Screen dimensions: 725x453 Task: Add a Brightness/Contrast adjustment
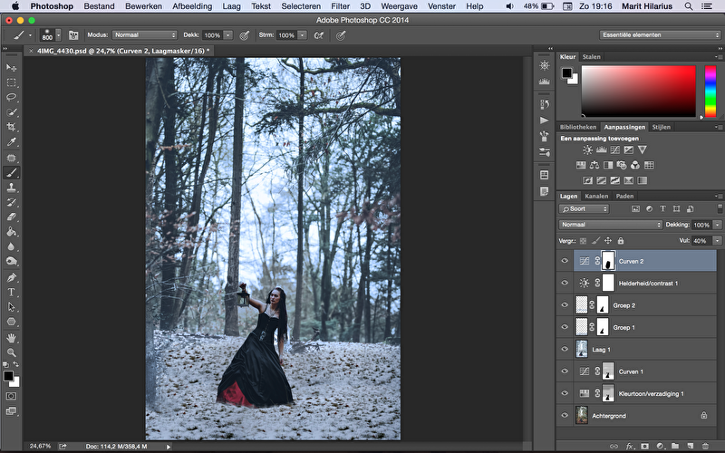pos(587,149)
